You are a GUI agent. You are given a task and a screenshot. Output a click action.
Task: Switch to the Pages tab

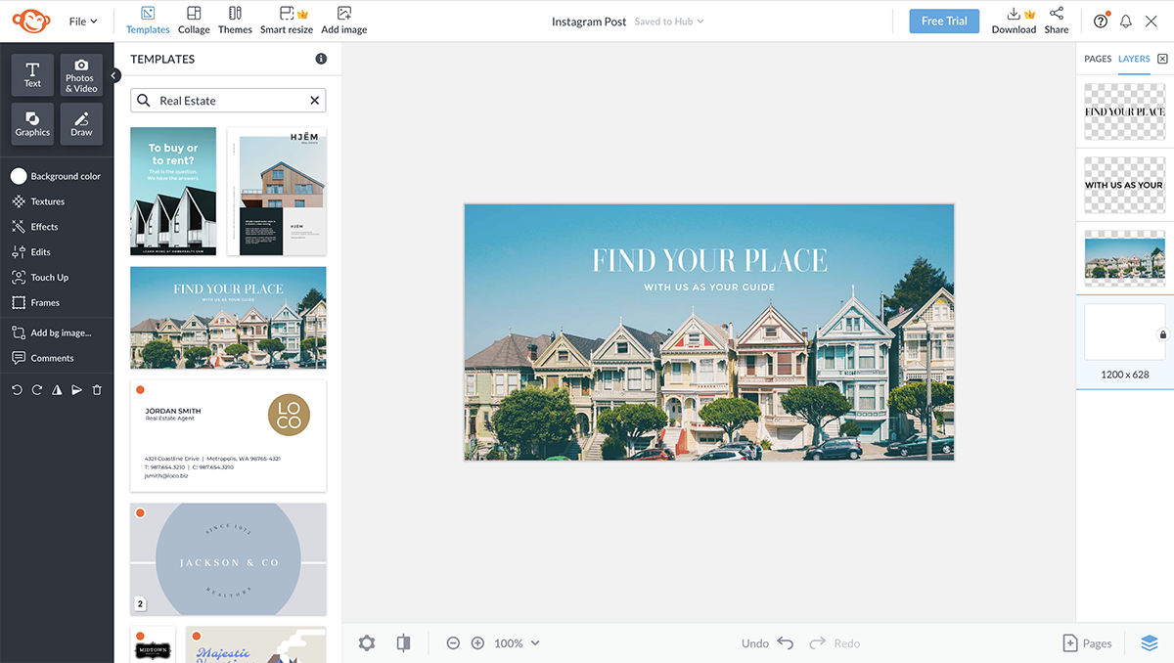pos(1098,59)
